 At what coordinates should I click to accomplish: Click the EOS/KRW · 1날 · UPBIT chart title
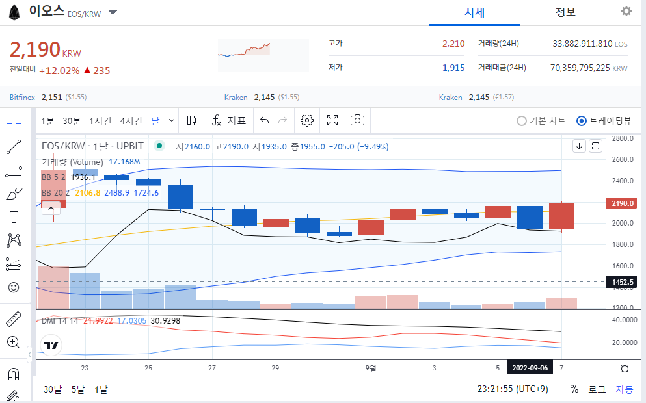(92, 146)
